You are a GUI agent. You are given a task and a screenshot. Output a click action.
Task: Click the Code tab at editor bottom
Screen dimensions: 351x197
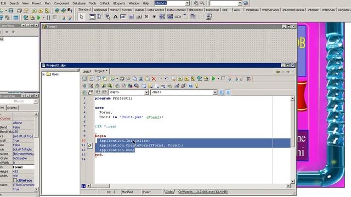coord(169,192)
